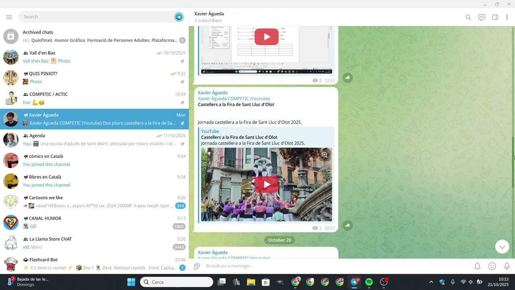Open the Flashcard Bot chat

[94, 264]
